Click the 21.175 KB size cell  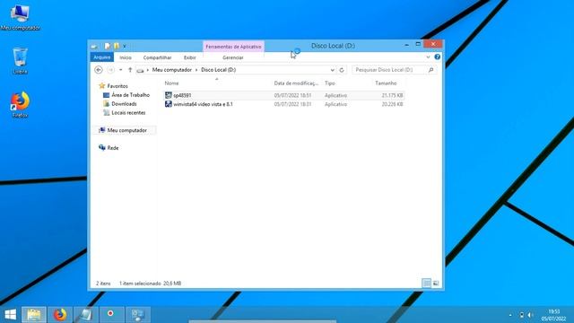point(392,95)
